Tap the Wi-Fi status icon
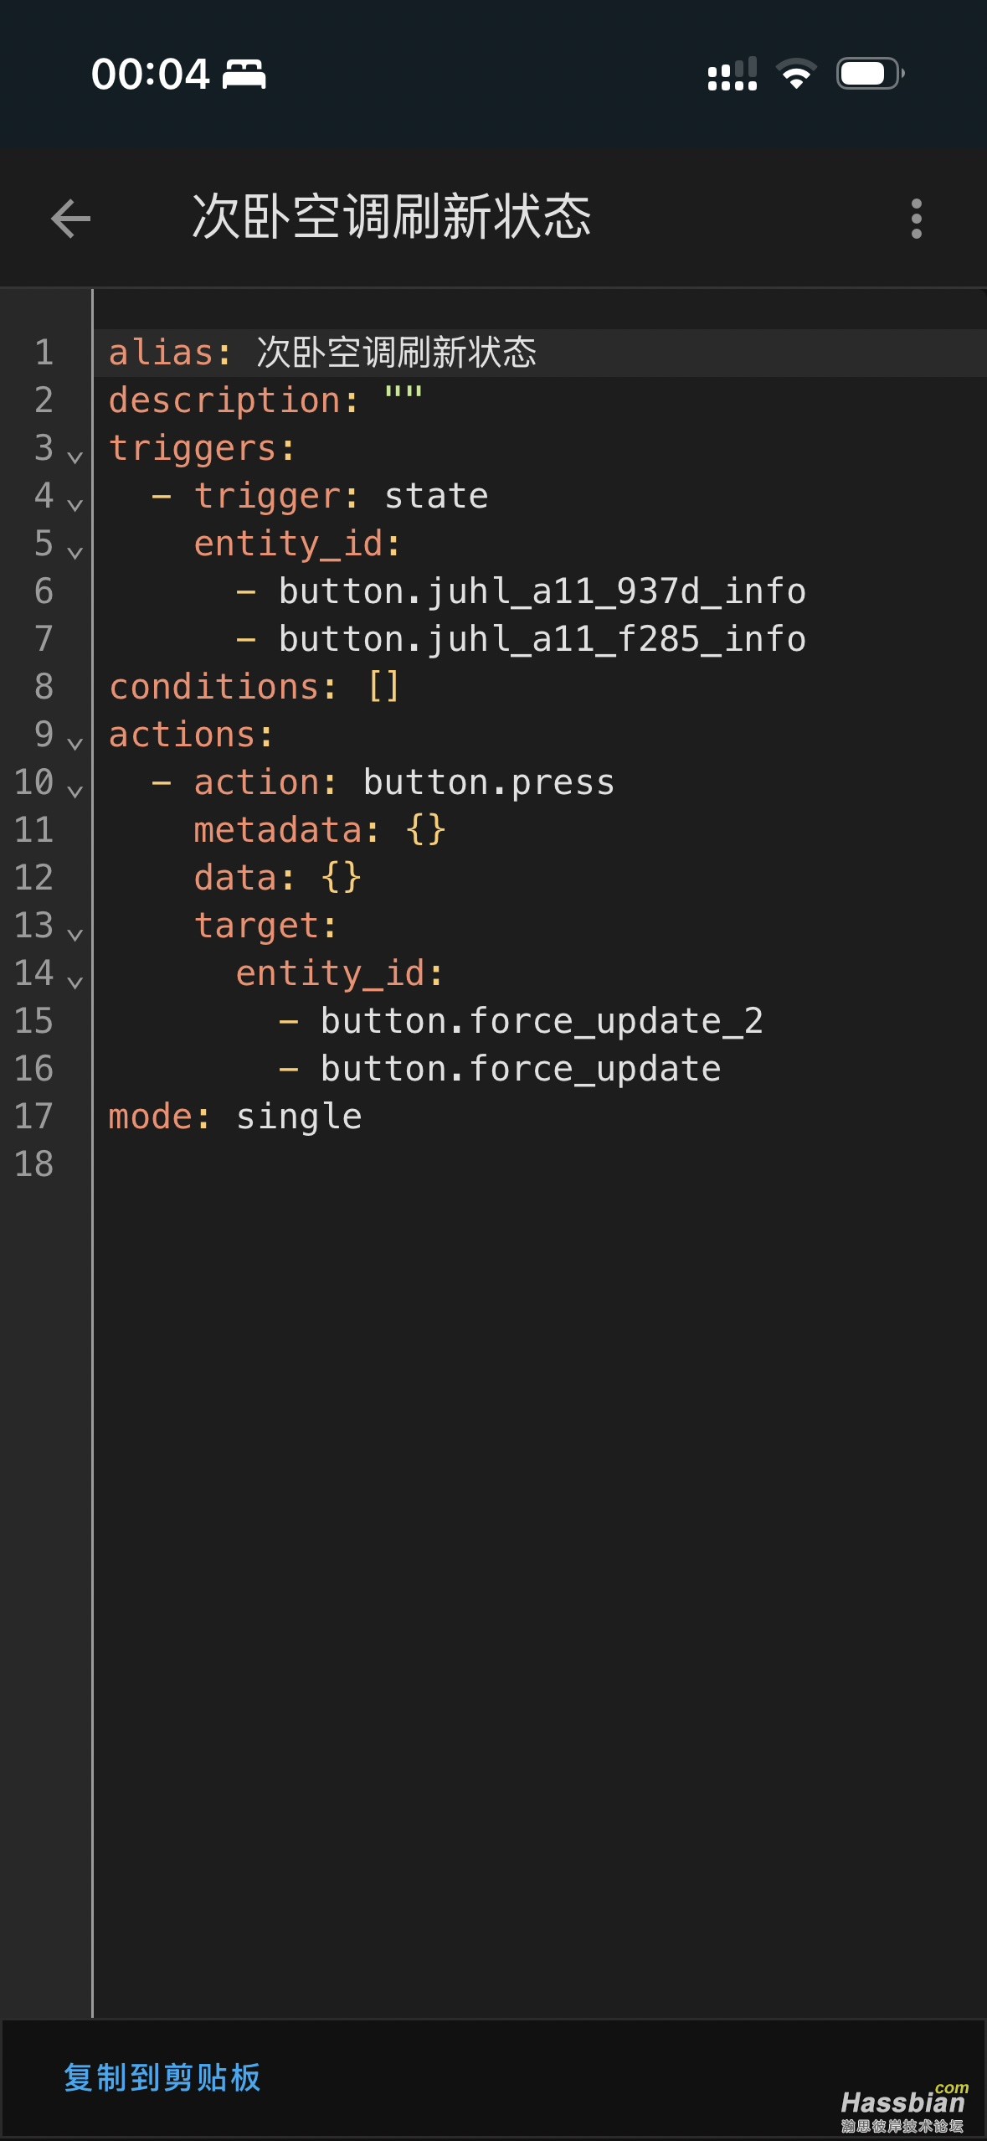 (796, 74)
